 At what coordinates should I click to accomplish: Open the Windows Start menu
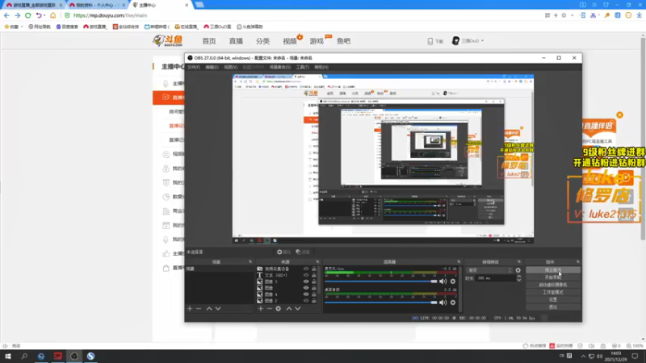point(8,356)
